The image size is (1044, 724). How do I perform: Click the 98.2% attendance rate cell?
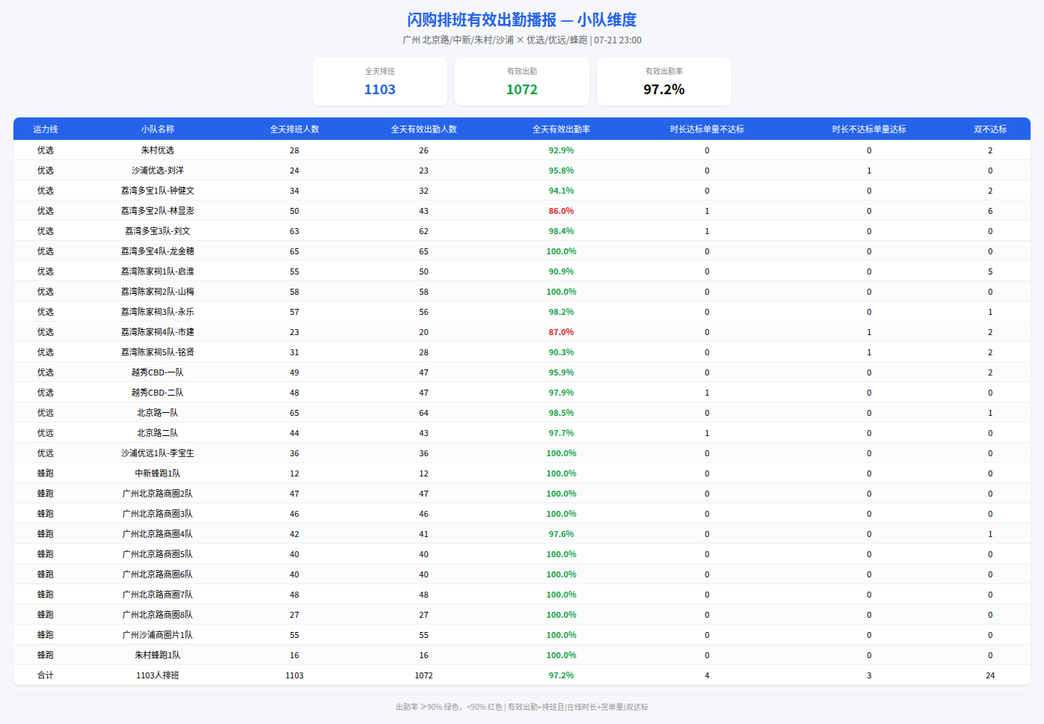(x=562, y=312)
